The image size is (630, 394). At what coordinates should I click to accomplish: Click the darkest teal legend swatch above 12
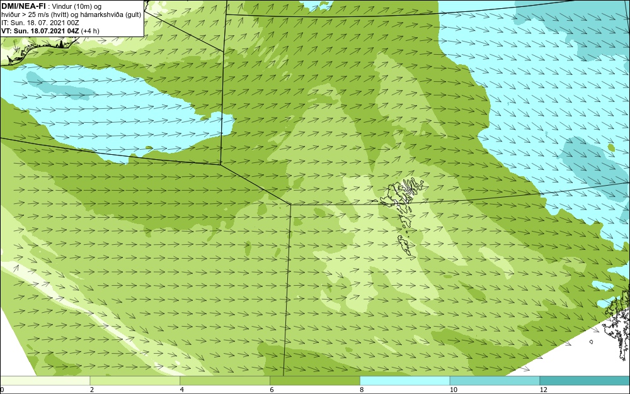tap(585, 381)
